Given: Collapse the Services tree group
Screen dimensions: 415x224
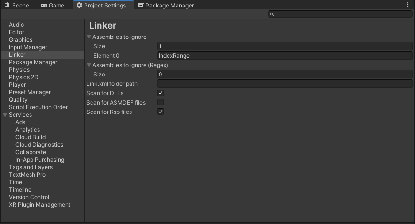Looking at the screenshot, I should [x=5, y=115].
